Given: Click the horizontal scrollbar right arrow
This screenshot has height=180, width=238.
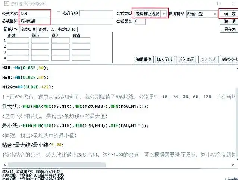Looking at the screenshot, I should [233, 165].
